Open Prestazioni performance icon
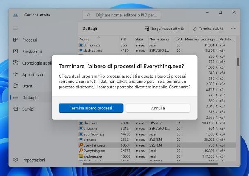 (16, 51)
